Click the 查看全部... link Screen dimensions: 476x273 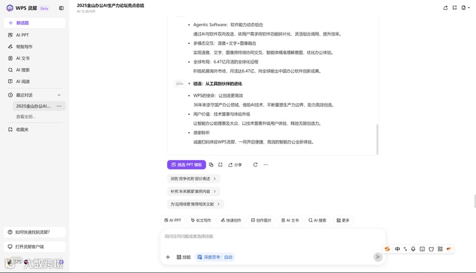(26, 117)
